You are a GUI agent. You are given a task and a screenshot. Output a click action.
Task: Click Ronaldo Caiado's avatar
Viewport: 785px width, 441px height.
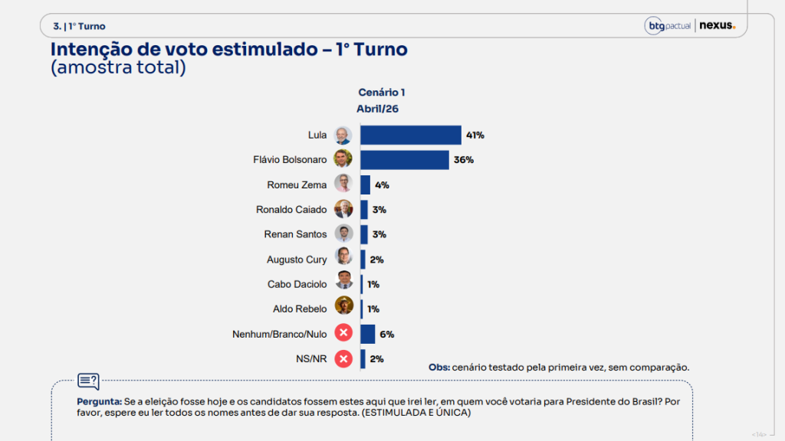point(343,209)
